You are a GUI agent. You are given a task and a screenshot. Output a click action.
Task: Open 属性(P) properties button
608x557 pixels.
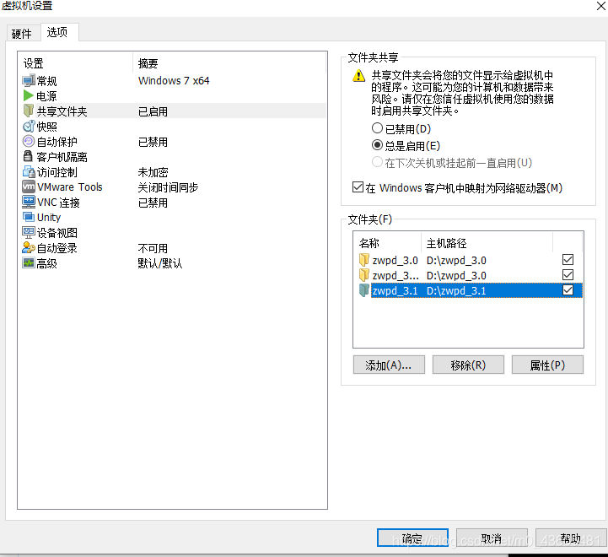point(547,365)
